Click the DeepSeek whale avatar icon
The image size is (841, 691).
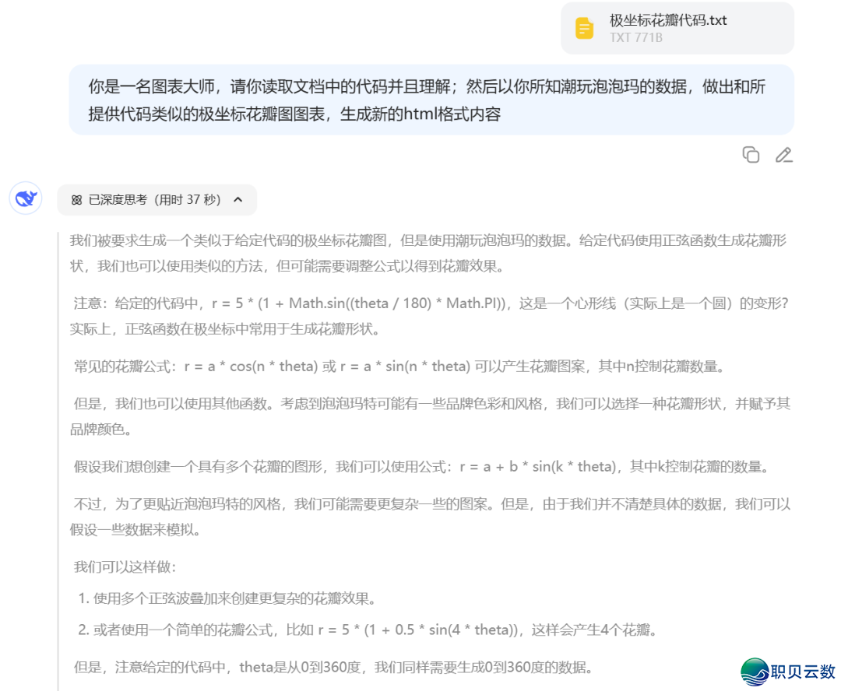(26, 198)
